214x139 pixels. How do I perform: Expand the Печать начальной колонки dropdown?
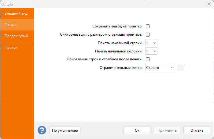click(151, 51)
